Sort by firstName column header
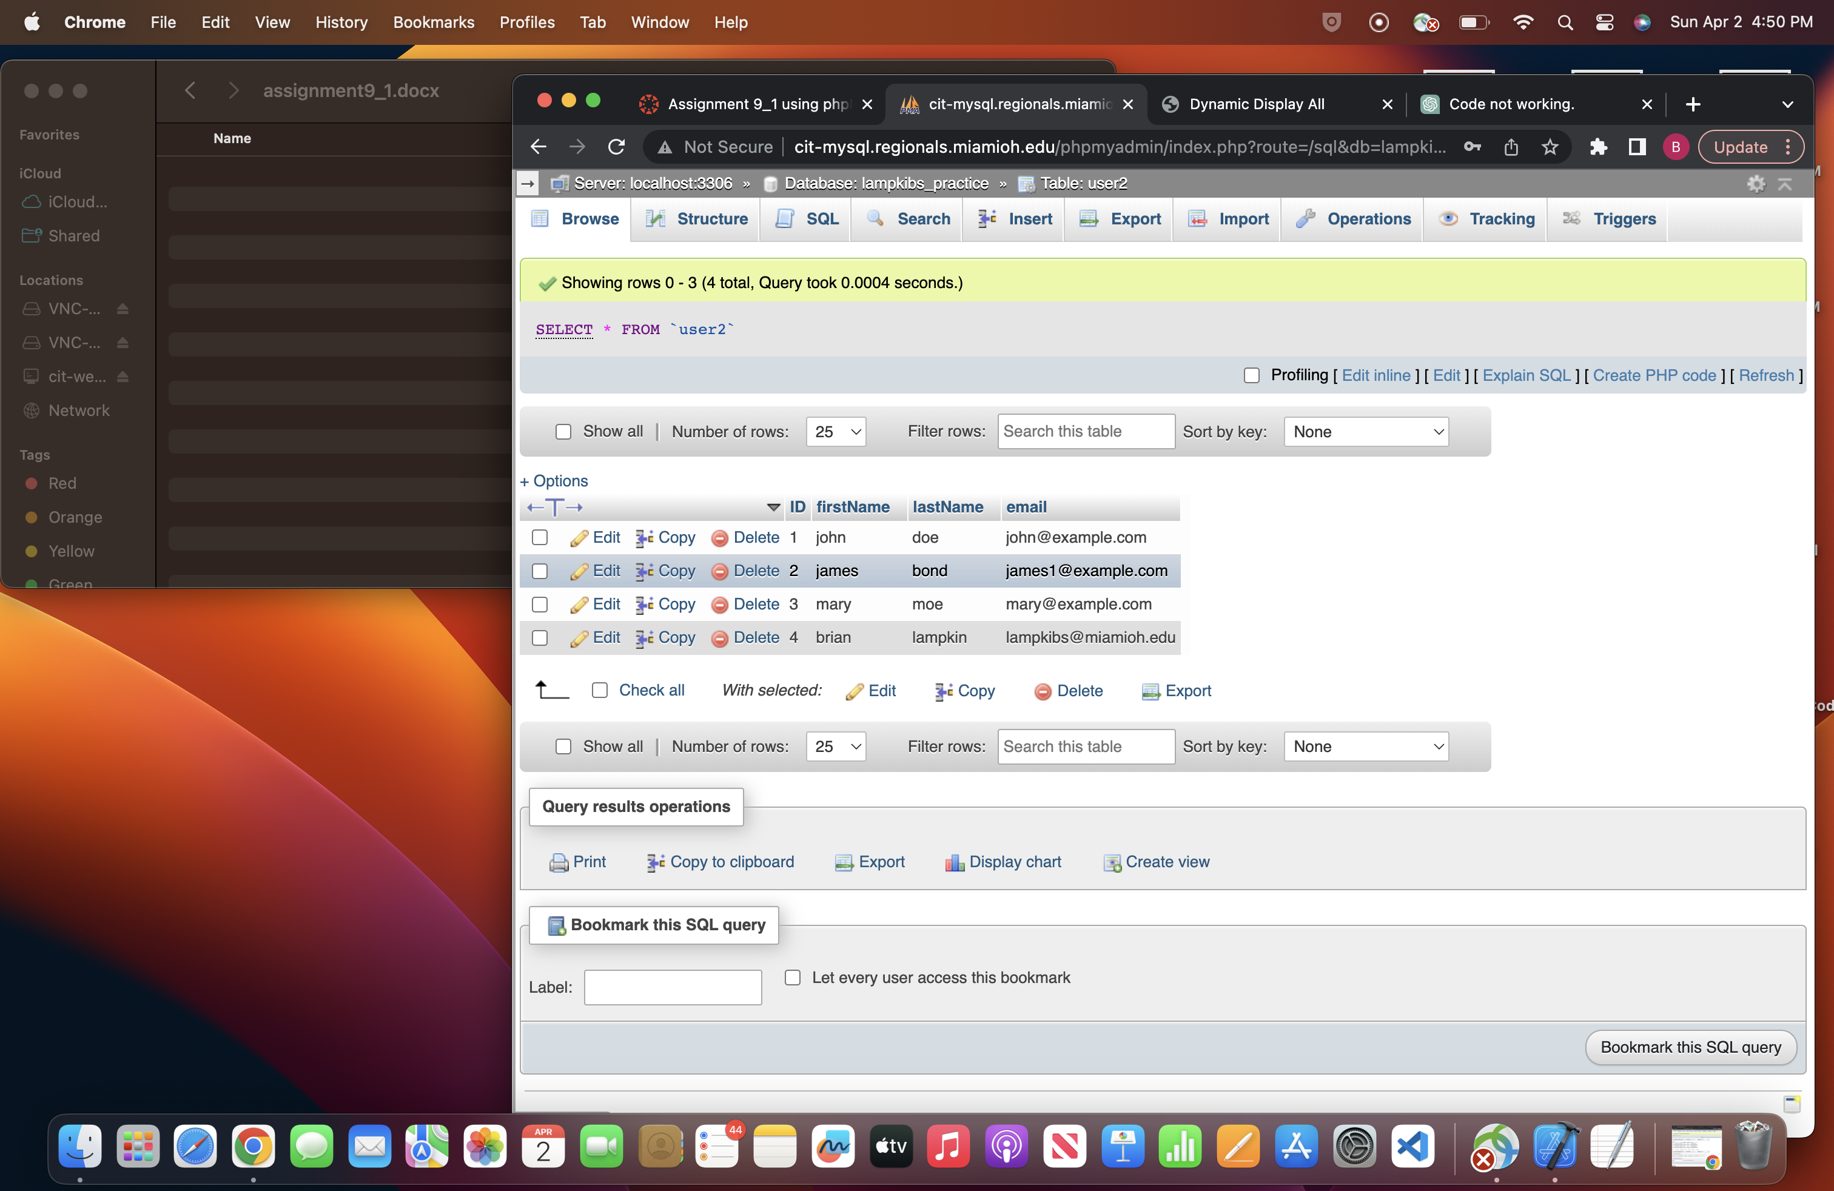Screen dimensions: 1834x1191 point(852,508)
